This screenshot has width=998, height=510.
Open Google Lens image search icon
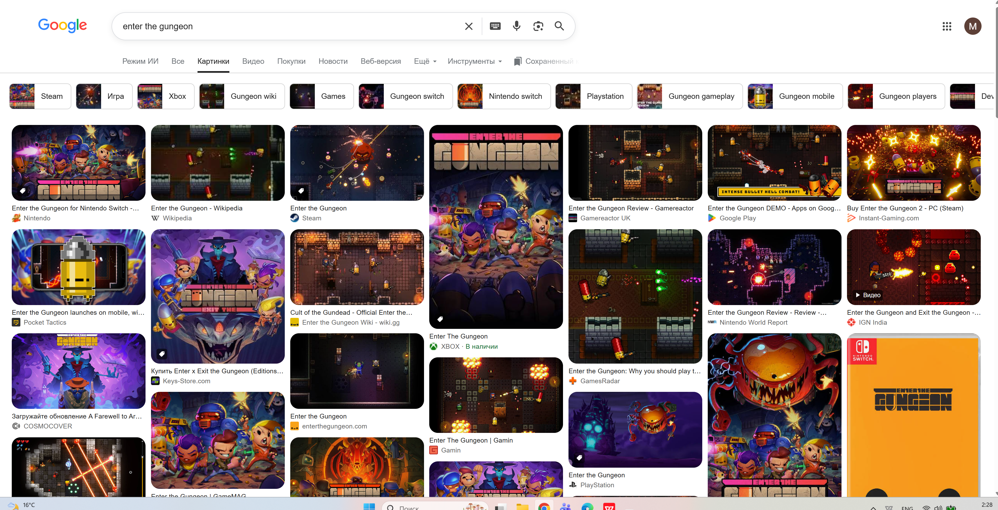[x=538, y=26]
